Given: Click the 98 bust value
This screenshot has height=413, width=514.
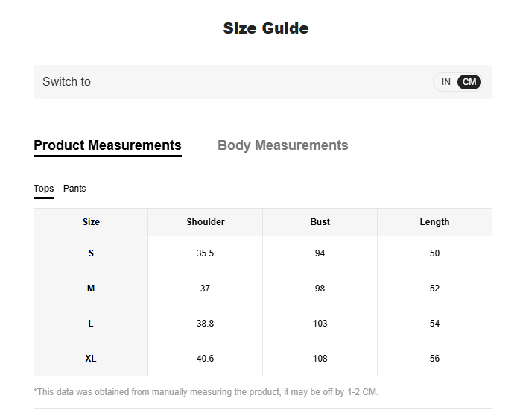Looking at the screenshot, I should click(320, 289).
